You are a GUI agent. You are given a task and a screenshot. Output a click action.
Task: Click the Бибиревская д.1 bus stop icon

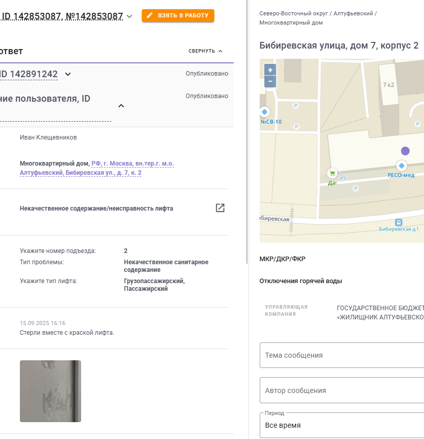tap(398, 222)
